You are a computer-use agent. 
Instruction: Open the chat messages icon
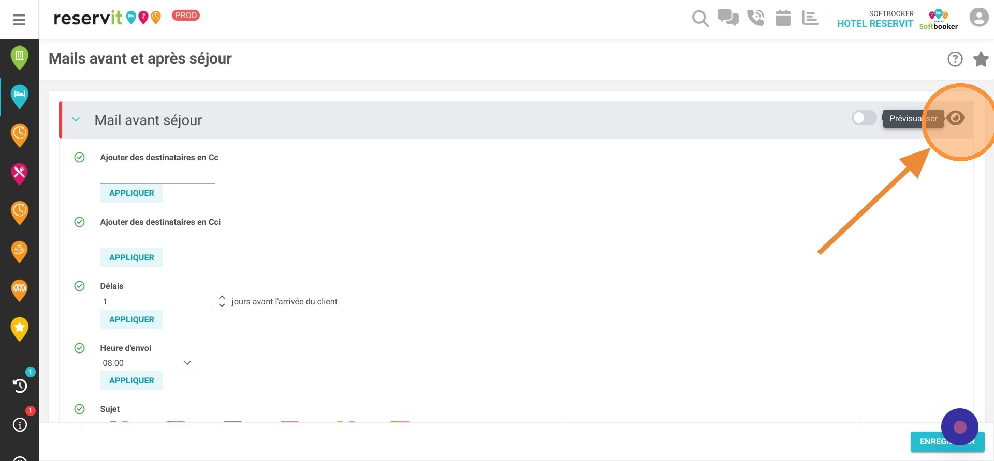728,18
